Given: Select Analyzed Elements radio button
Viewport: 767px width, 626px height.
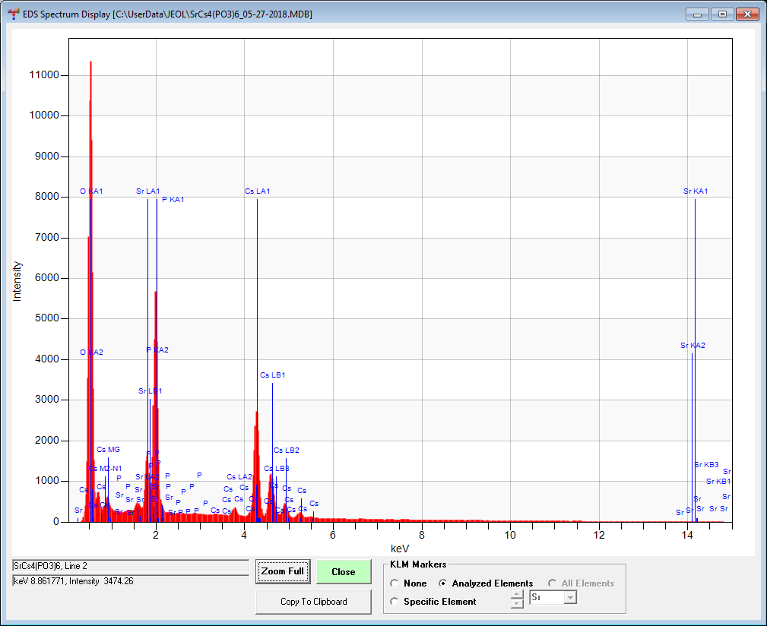Looking at the screenshot, I should (x=443, y=583).
